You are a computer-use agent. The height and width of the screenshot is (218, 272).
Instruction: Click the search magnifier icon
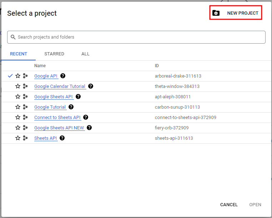(13, 37)
